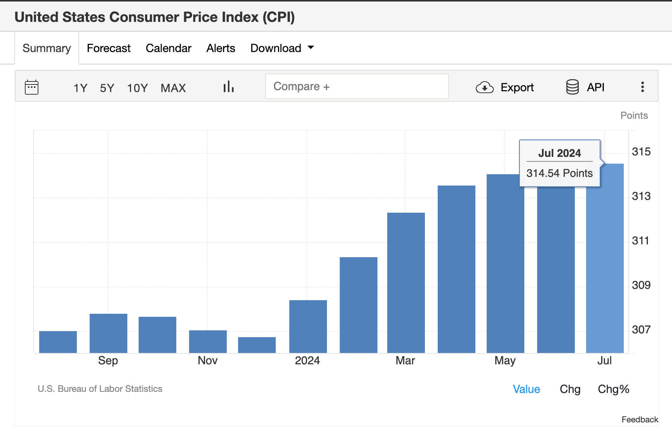Image resolution: width=672 pixels, height=445 pixels.
Task: Click the bar above the May label
Action: pyautogui.click(x=506, y=264)
